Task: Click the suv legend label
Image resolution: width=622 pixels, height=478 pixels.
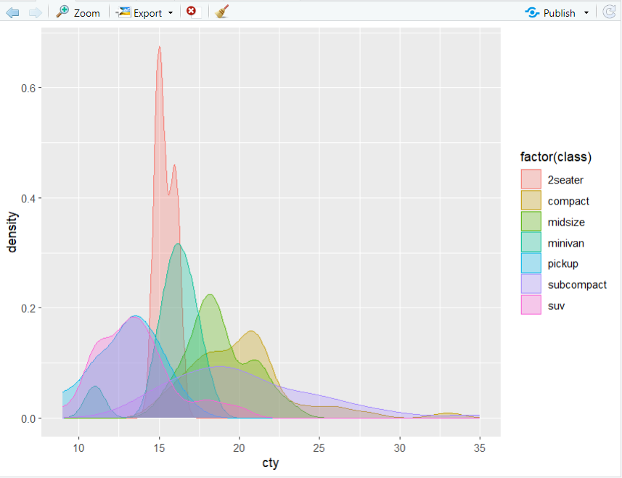Action: coord(556,306)
